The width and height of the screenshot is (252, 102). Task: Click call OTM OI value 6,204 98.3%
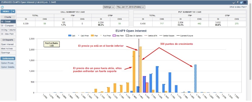pos(101,23)
